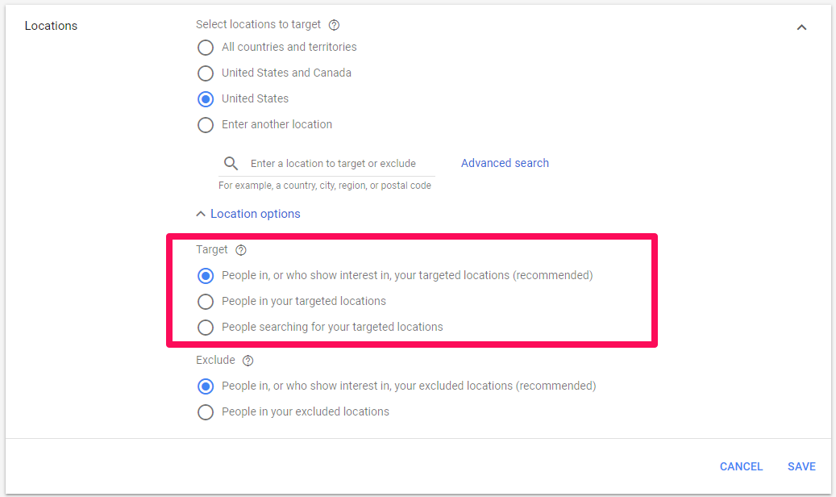Select People in your excluded locations
The width and height of the screenshot is (836, 497).
coord(206,412)
